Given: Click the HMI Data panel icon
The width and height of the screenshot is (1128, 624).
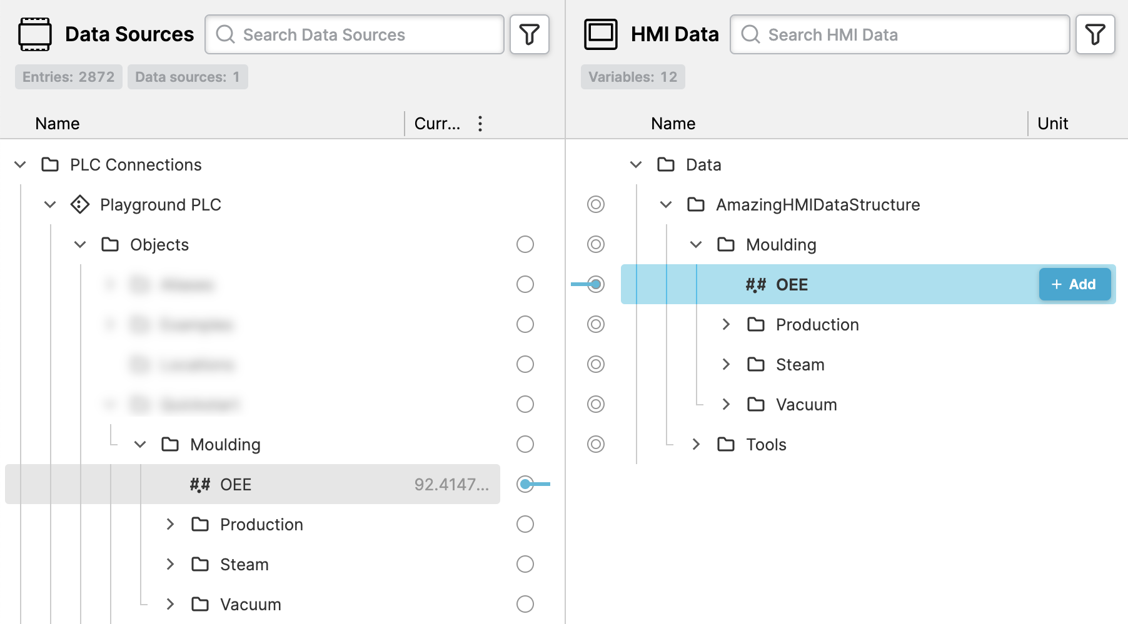Looking at the screenshot, I should pos(600,34).
